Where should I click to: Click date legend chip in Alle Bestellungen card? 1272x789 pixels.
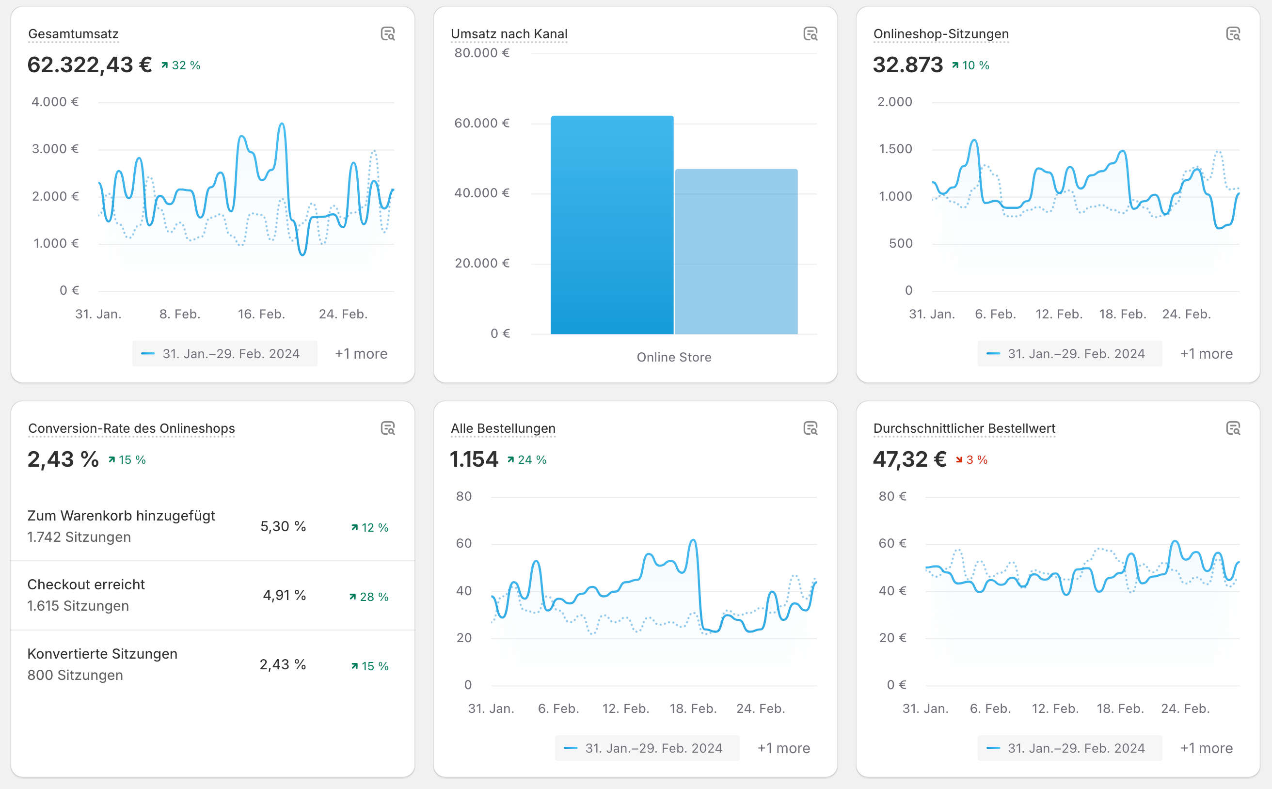(x=647, y=748)
